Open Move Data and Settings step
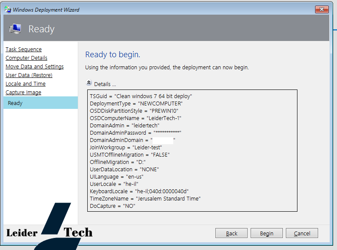Viewport: 337px width, 250px height. pyautogui.click(x=34, y=66)
